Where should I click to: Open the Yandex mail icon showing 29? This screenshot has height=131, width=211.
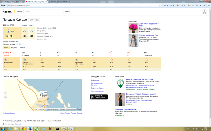(166, 5)
